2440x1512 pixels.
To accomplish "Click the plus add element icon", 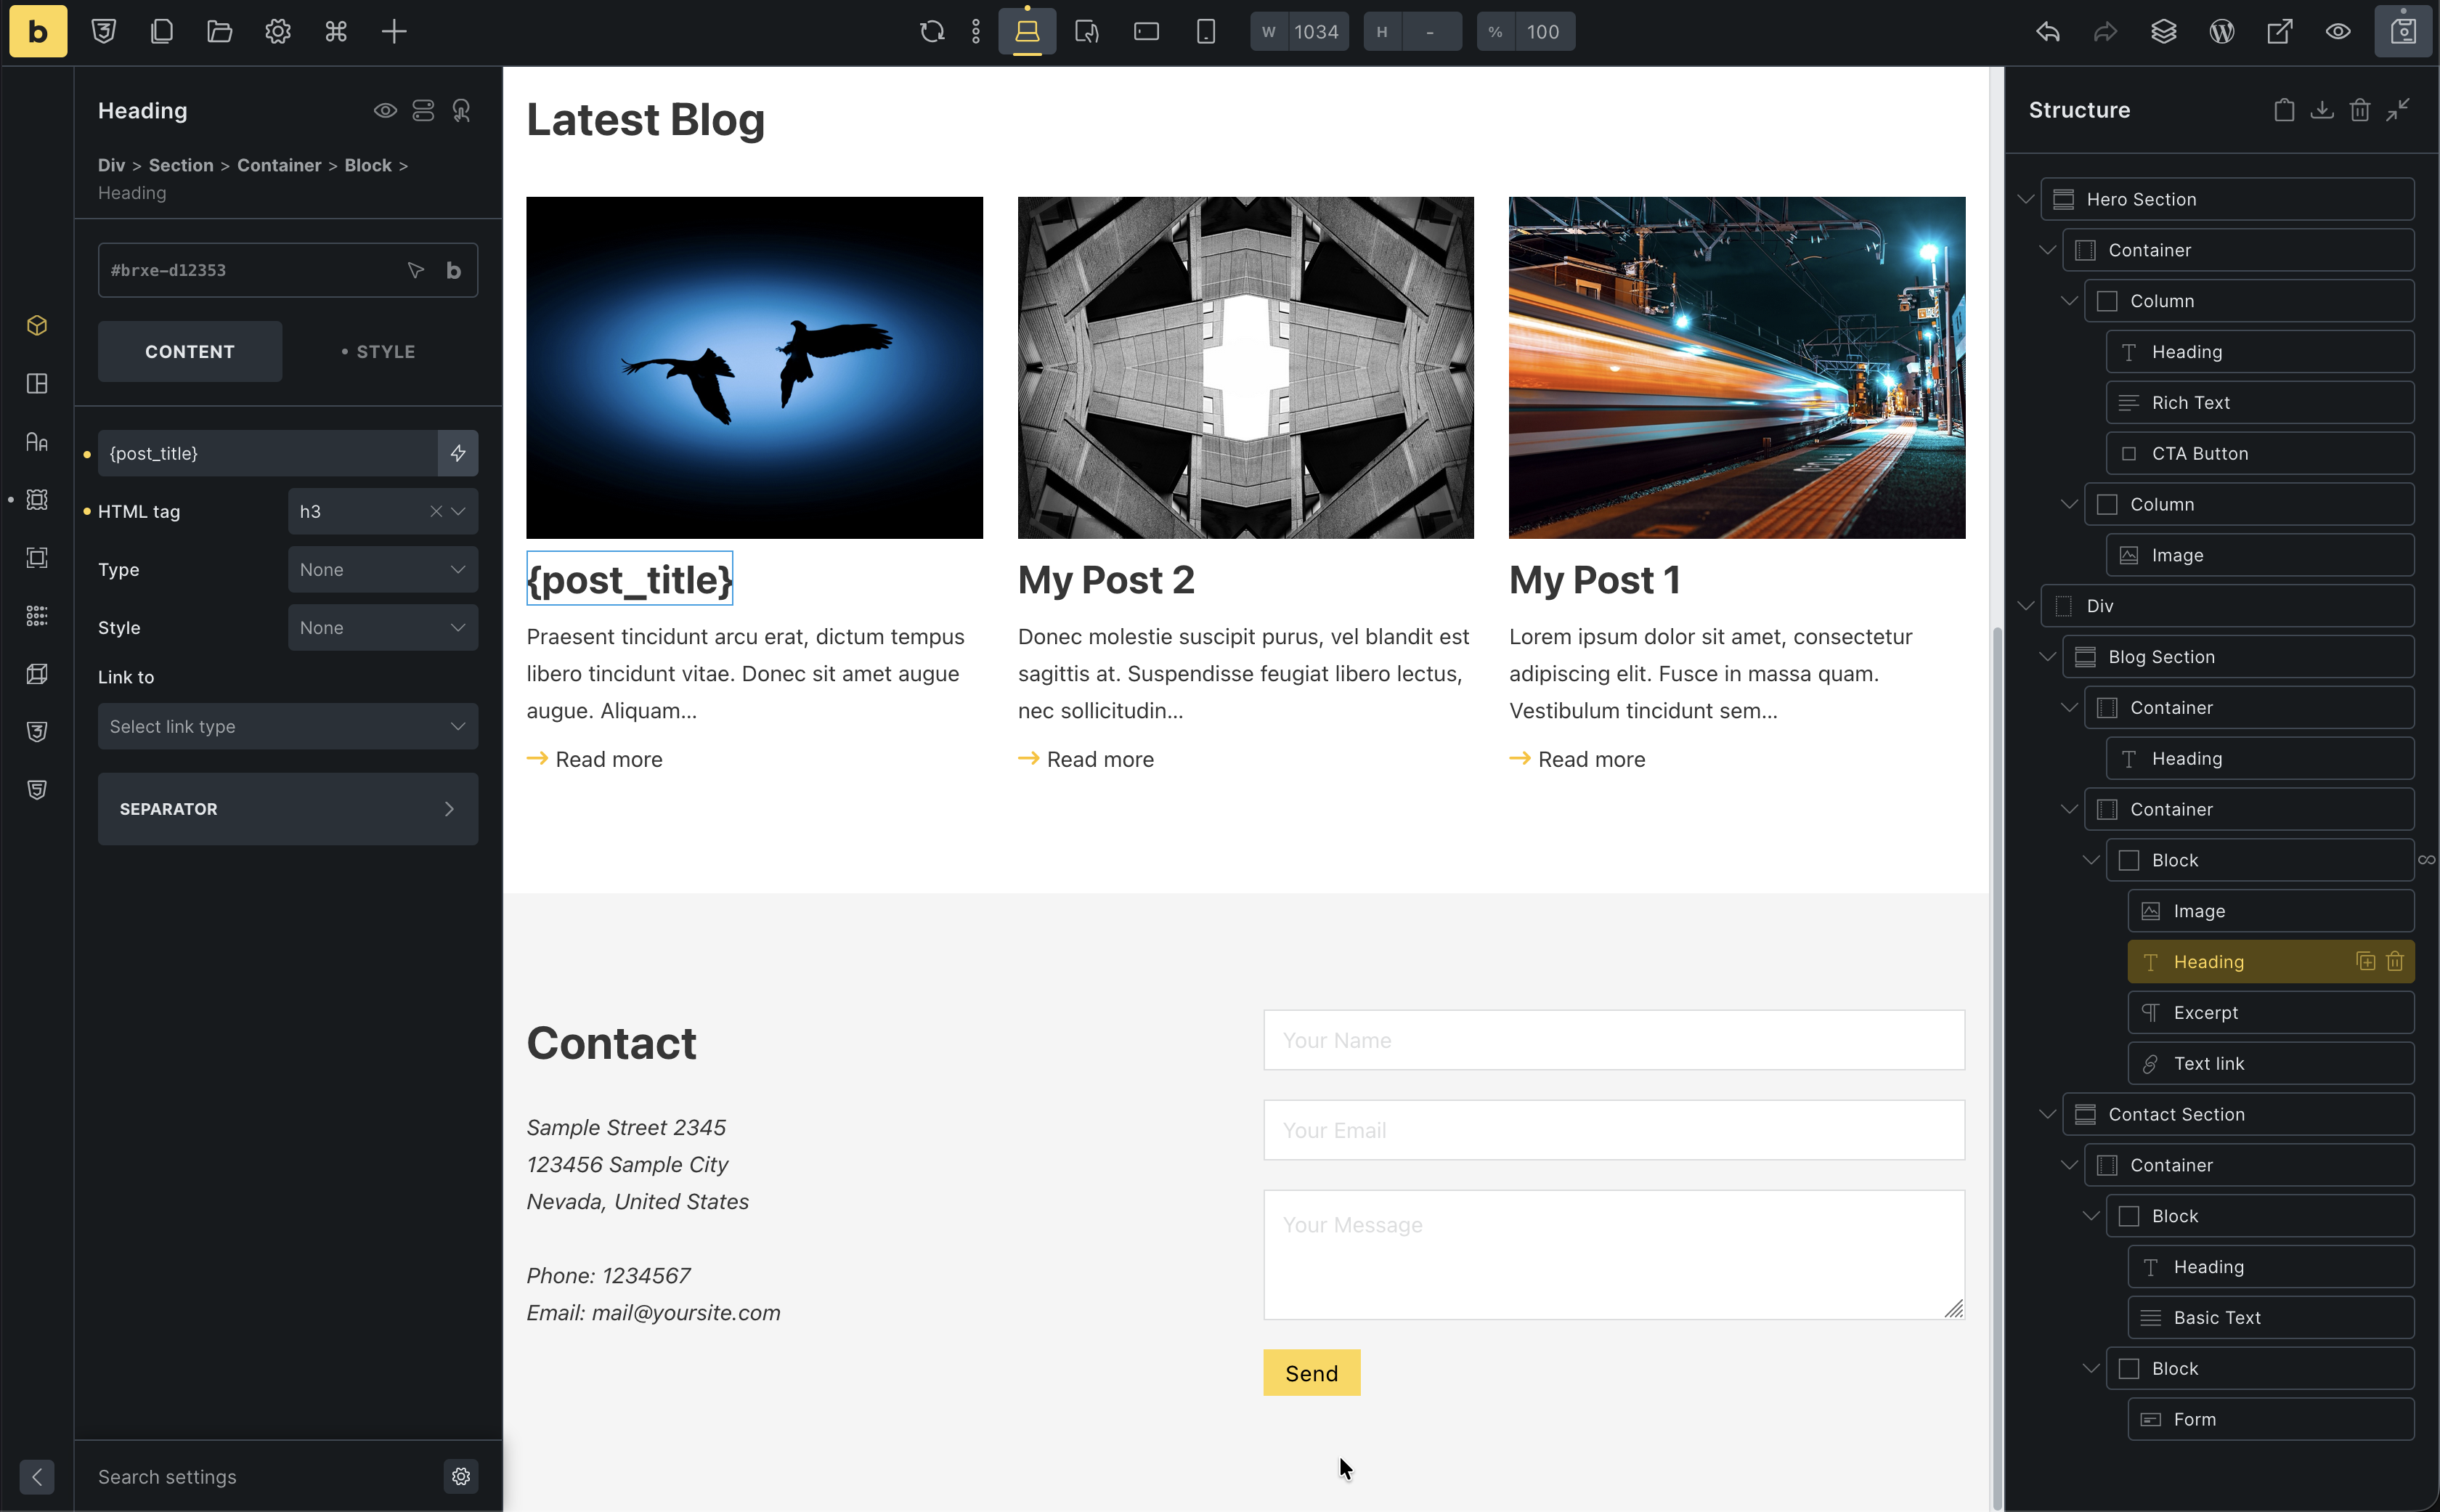I will tap(394, 32).
